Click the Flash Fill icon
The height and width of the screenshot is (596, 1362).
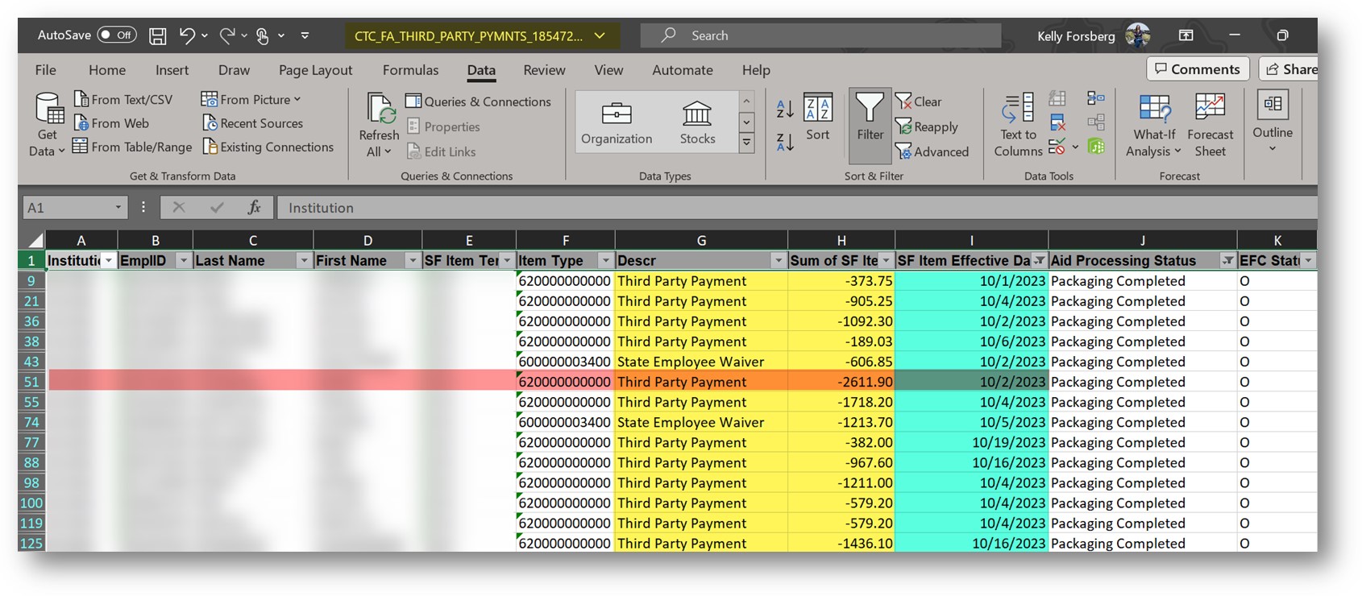tap(1057, 98)
